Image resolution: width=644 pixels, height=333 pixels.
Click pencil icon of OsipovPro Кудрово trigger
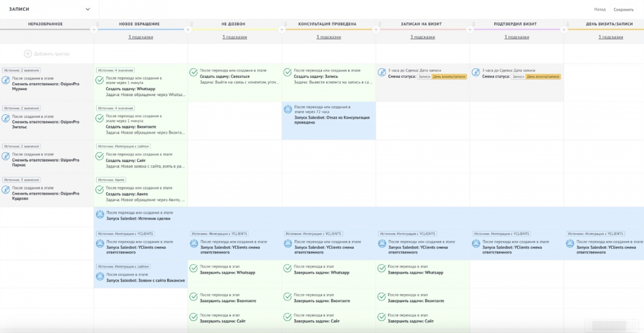(6, 189)
